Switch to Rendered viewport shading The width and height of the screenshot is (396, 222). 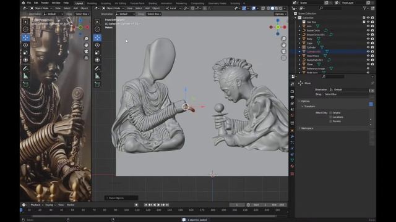[x=280, y=8]
